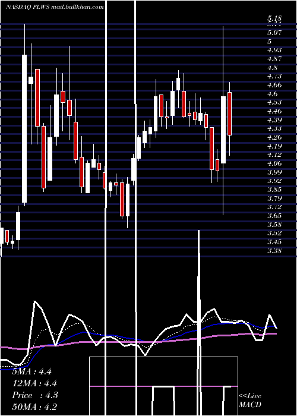Click the NASDAQ FLWS mail.bullkhan.com title text
297x416 pixels.
(55, 7)
